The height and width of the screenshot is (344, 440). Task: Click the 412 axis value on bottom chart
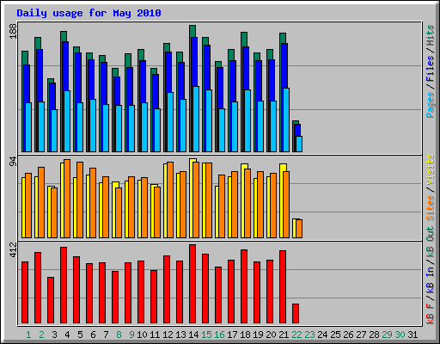click(13, 249)
